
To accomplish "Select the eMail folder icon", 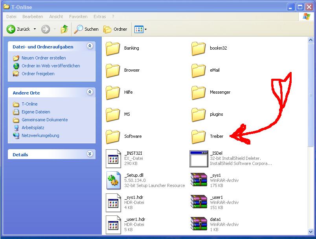I will [198, 70].
